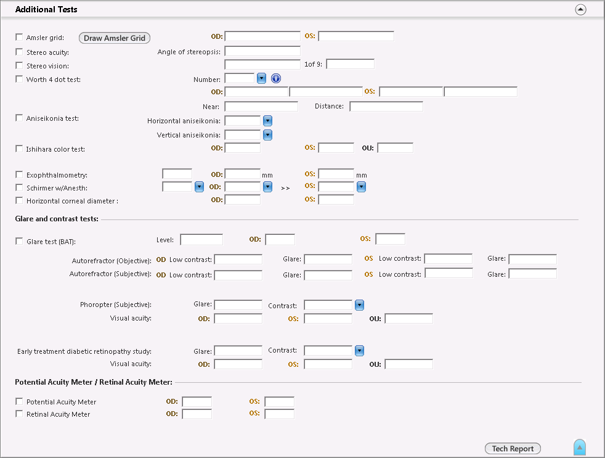605x458 pixels.
Task: Click Potential Acuity Meter OD field
Action: (x=197, y=402)
